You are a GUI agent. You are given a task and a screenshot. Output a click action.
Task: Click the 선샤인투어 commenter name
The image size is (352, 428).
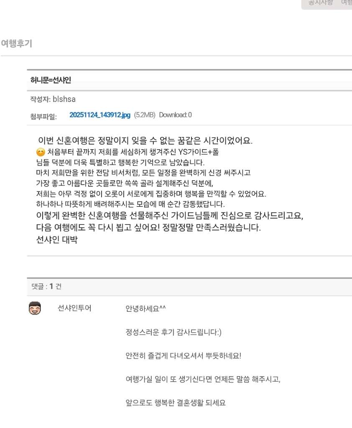tap(74, 309)
